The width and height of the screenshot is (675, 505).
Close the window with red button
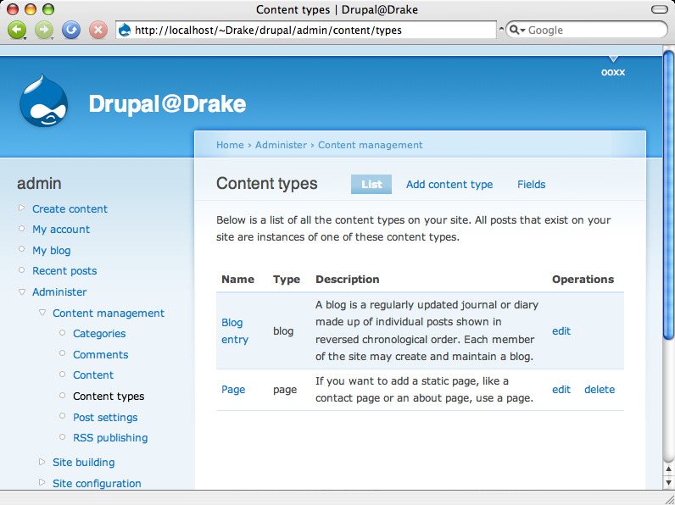[x=14, y=9]
